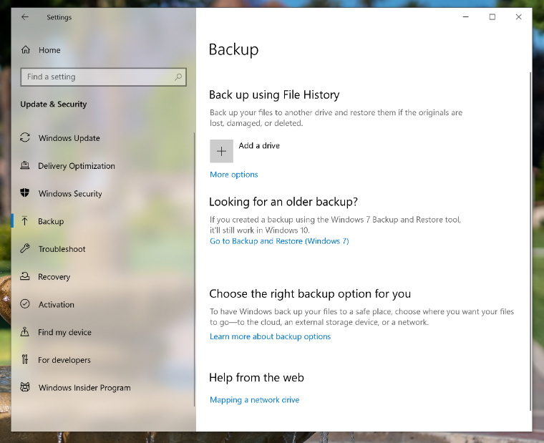Click the Home house icon

pos(26,50)
